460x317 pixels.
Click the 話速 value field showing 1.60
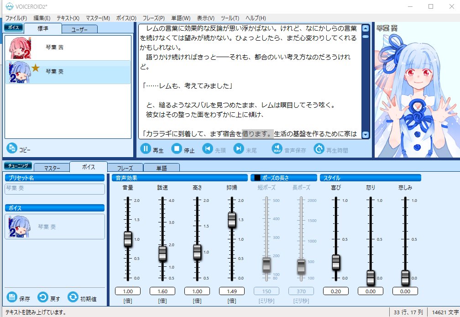coord(162,291)
